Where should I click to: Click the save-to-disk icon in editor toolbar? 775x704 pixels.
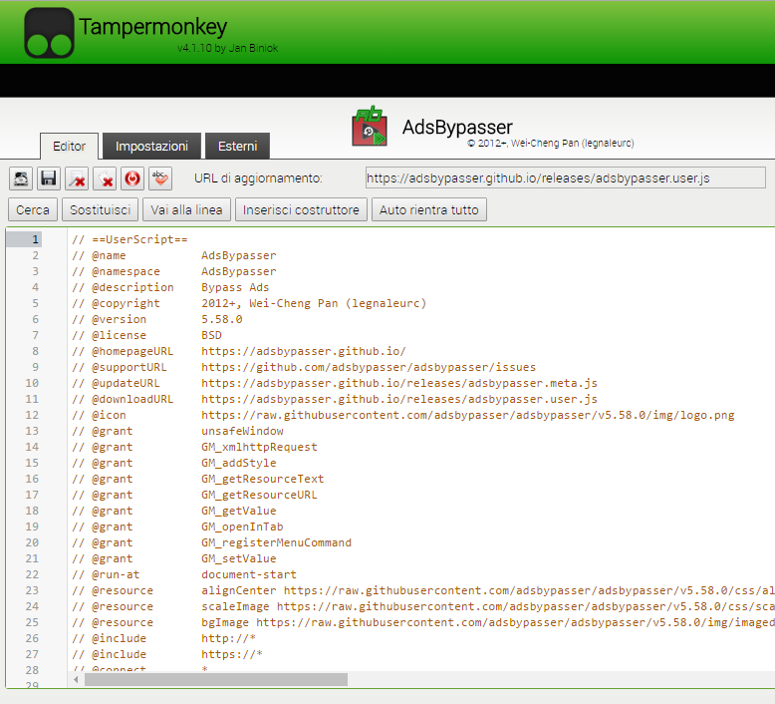pyautogui.click(x=21, y=178)
